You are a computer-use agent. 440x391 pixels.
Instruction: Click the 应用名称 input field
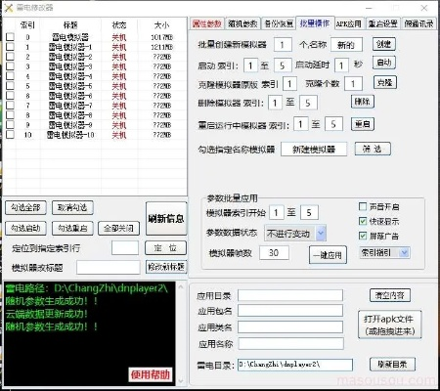pyautogui.click(x=290, y=343)
